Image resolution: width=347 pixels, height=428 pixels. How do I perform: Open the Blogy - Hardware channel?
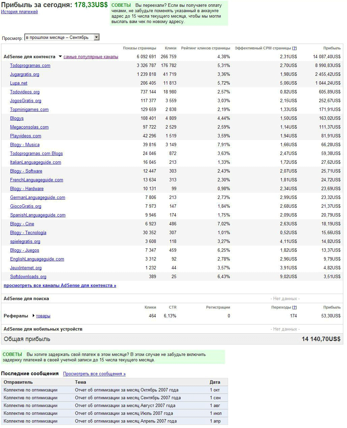pyautogui.click(x=27, y=189)
